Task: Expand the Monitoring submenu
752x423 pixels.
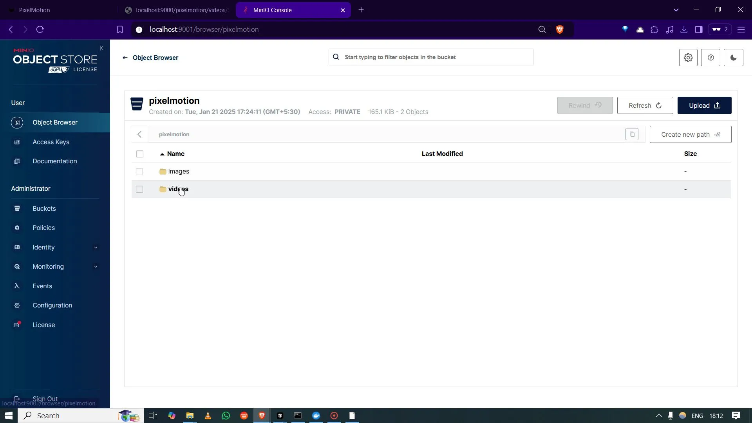Action: [x=96, y=267]
